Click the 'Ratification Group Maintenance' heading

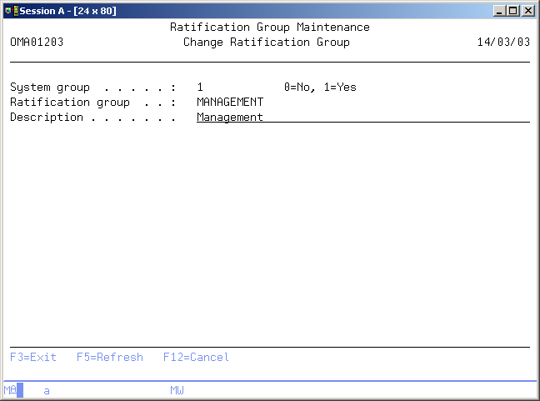(x=269, y=28)
